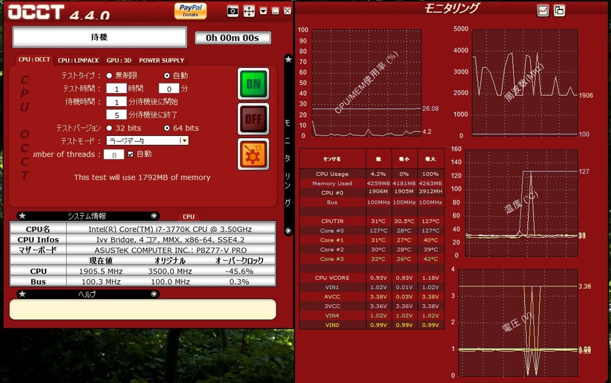Click the windows layout icon in monitoring
611x383 pixels.
[x=559, y=11]
